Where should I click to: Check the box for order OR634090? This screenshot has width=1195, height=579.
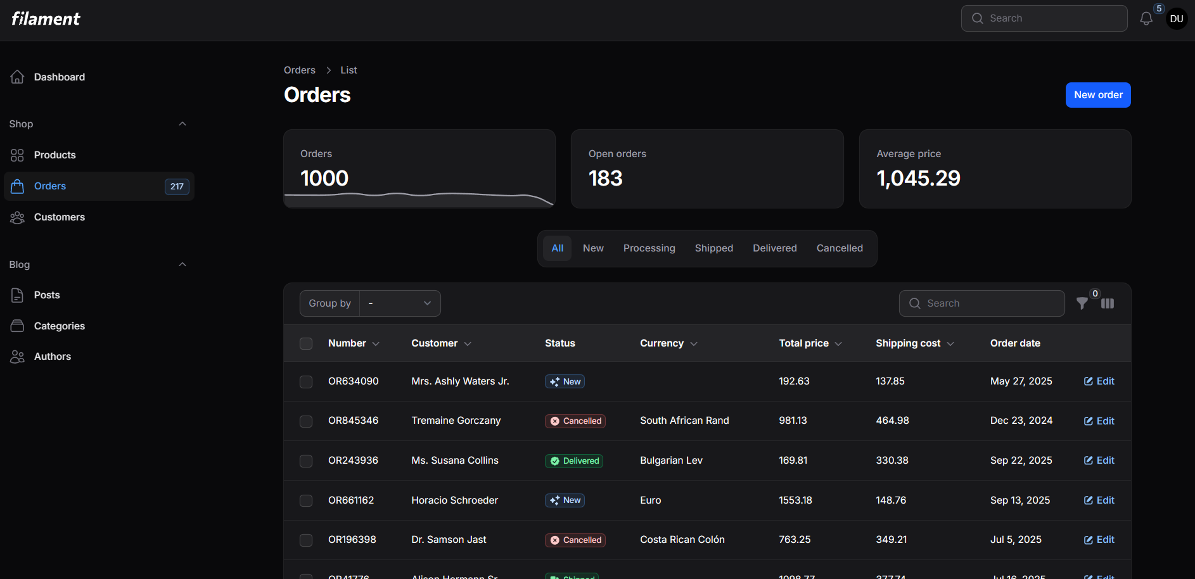point(306,381)
